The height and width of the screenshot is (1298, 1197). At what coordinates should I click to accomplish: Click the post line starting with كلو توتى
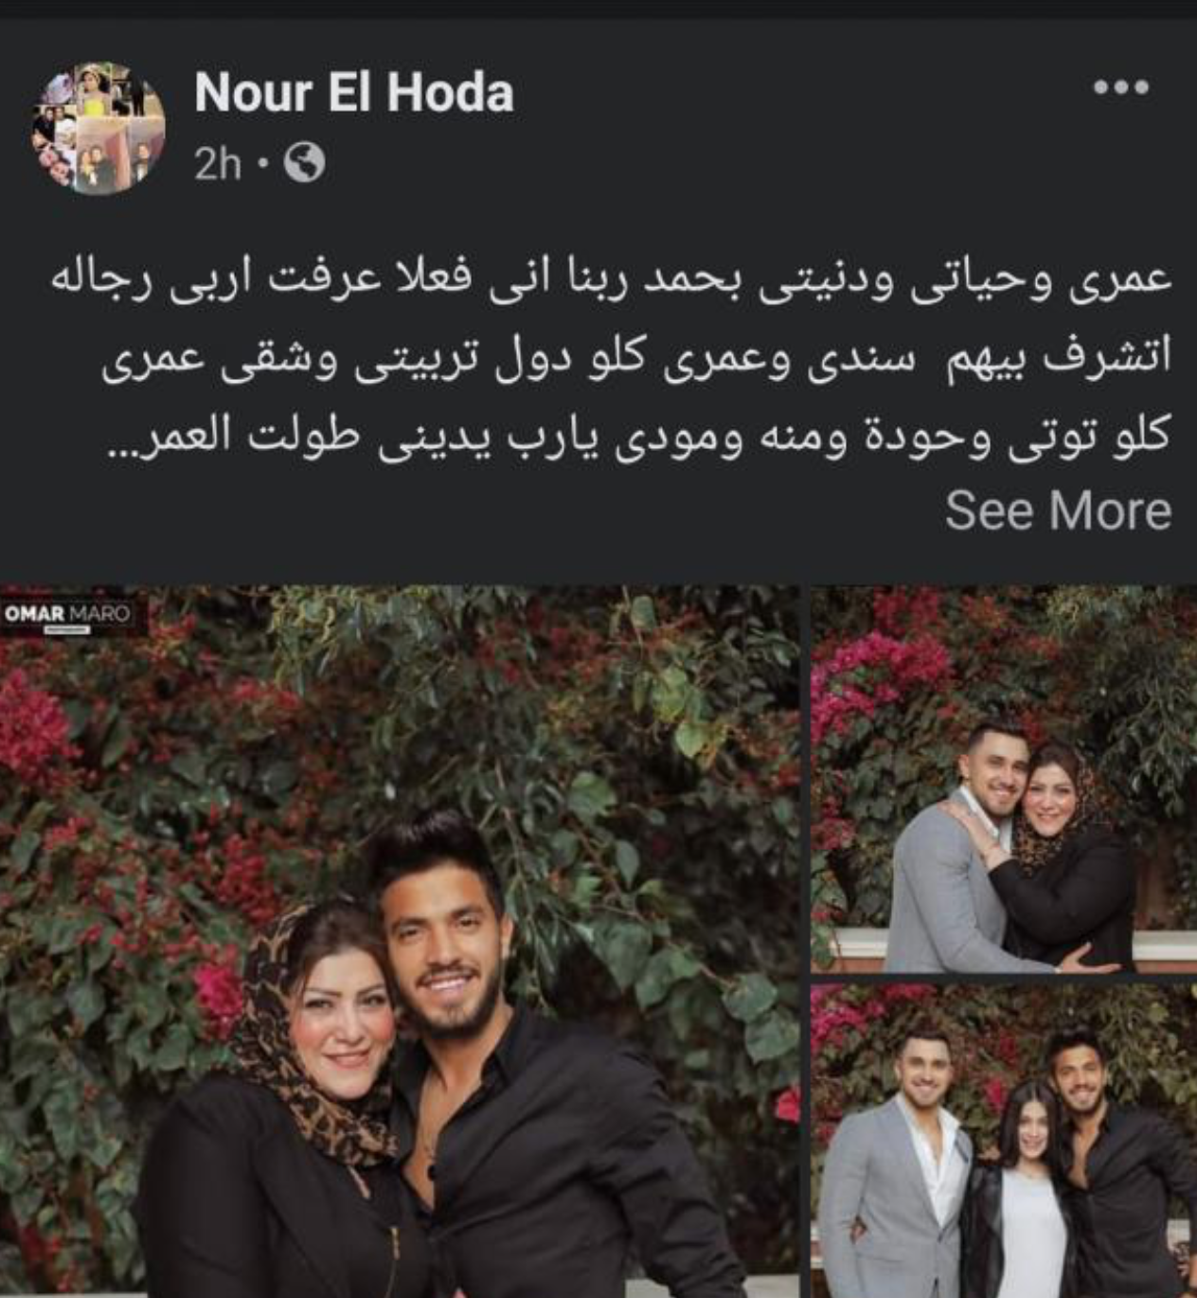pos(636,438)
